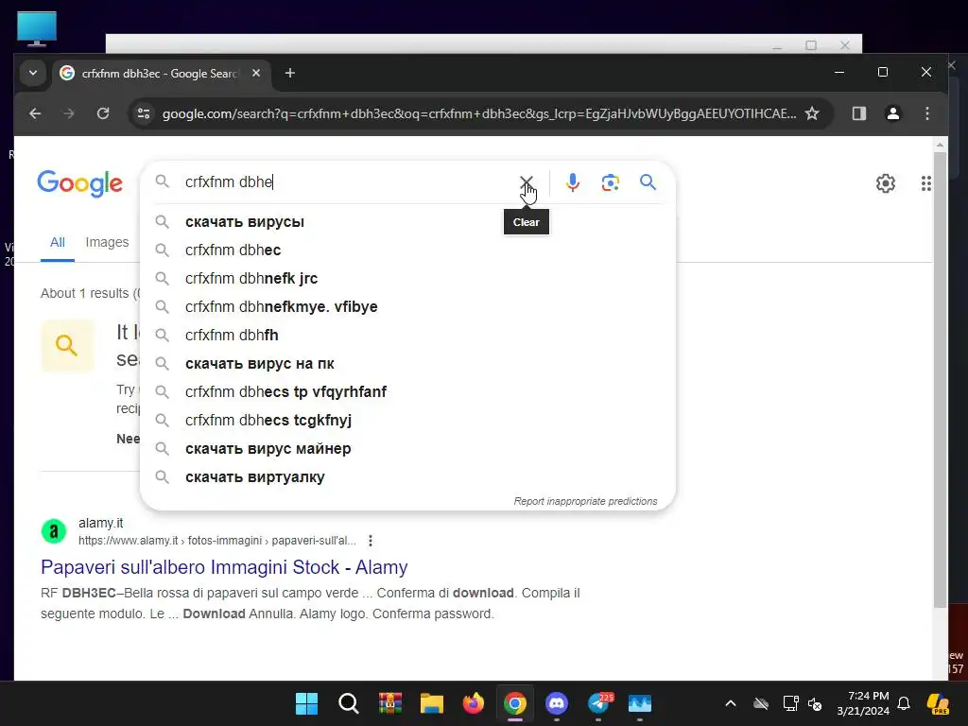
Task: Open Google apps grid
Action: 926,183
